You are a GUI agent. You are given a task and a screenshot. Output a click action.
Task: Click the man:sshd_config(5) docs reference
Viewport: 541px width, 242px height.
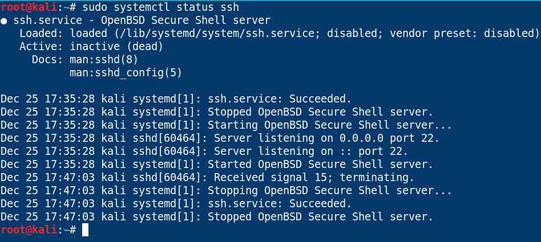126,73
